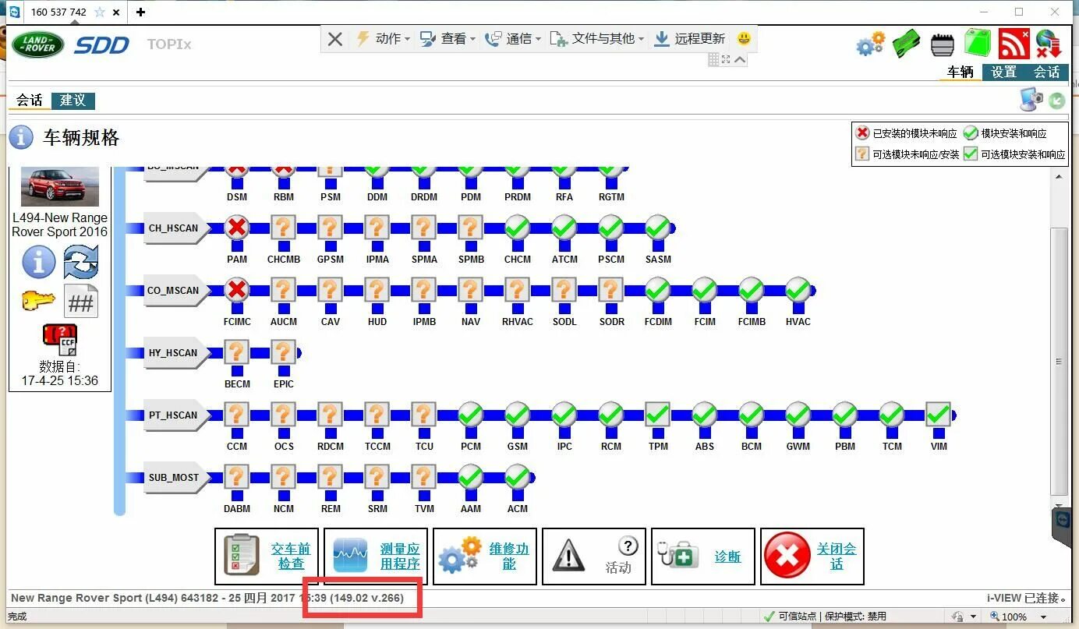
Task: Click the ## document icon
Action: click(x=81, y=301)
